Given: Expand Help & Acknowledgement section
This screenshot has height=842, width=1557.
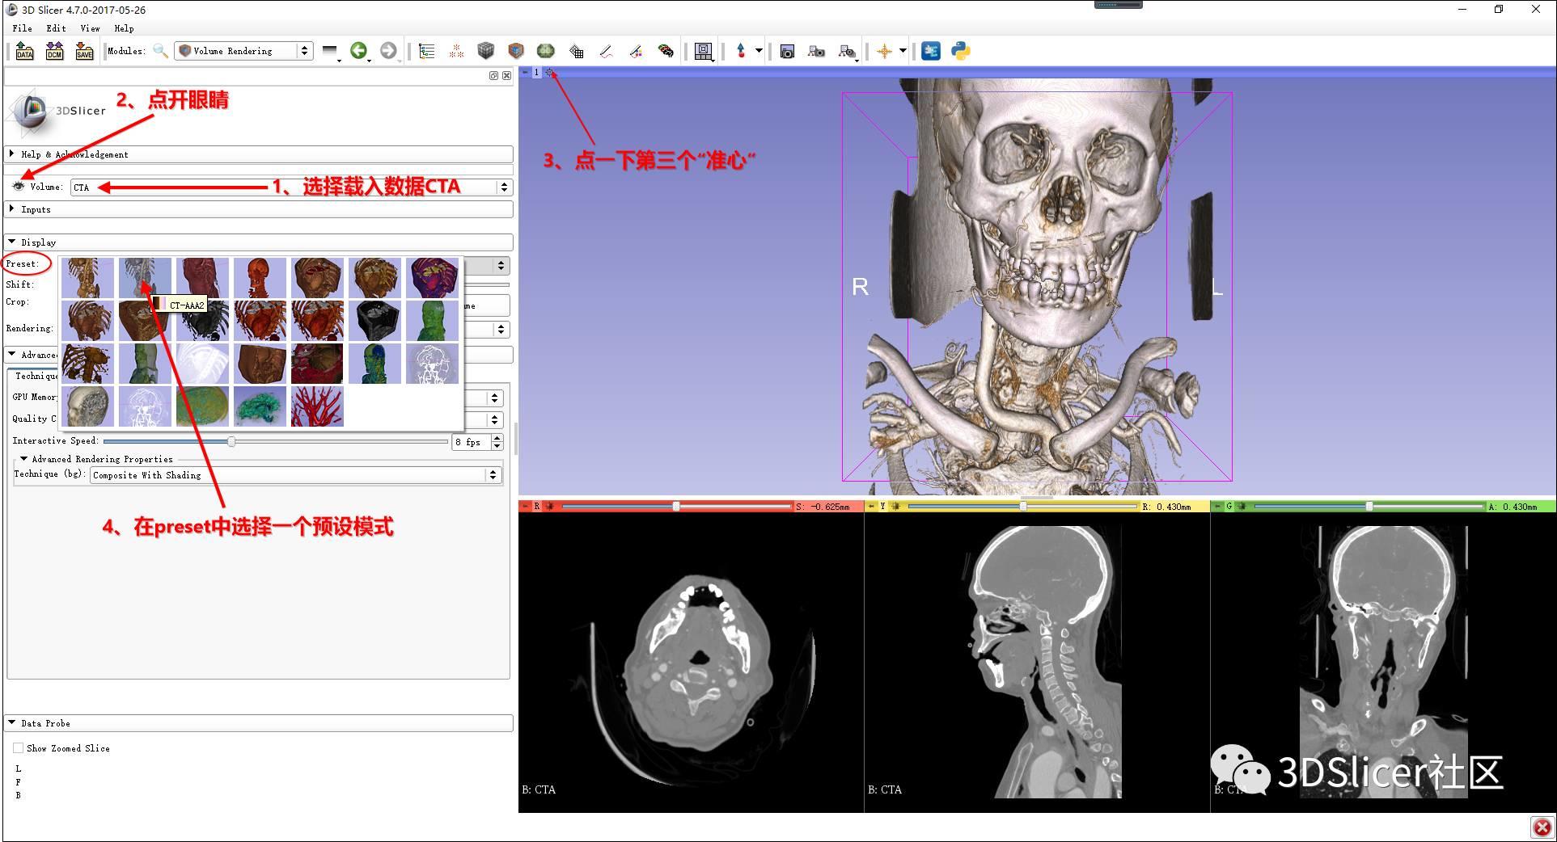Looking at the screenshot, I should 259,154.
